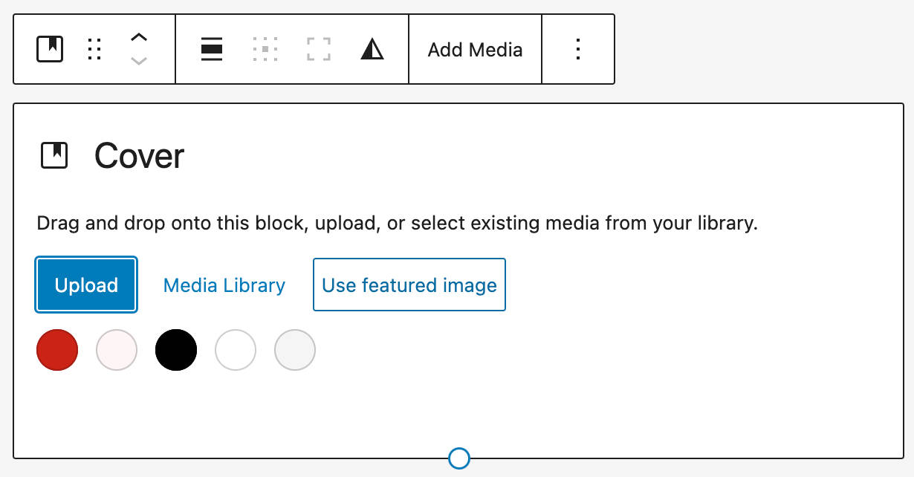Select the black color swatch
The height and width of the screenshot is (477, 914).
(x=175, y=349)
